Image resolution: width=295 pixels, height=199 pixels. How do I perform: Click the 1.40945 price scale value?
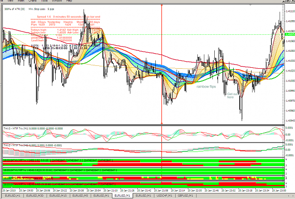(290, 120)
